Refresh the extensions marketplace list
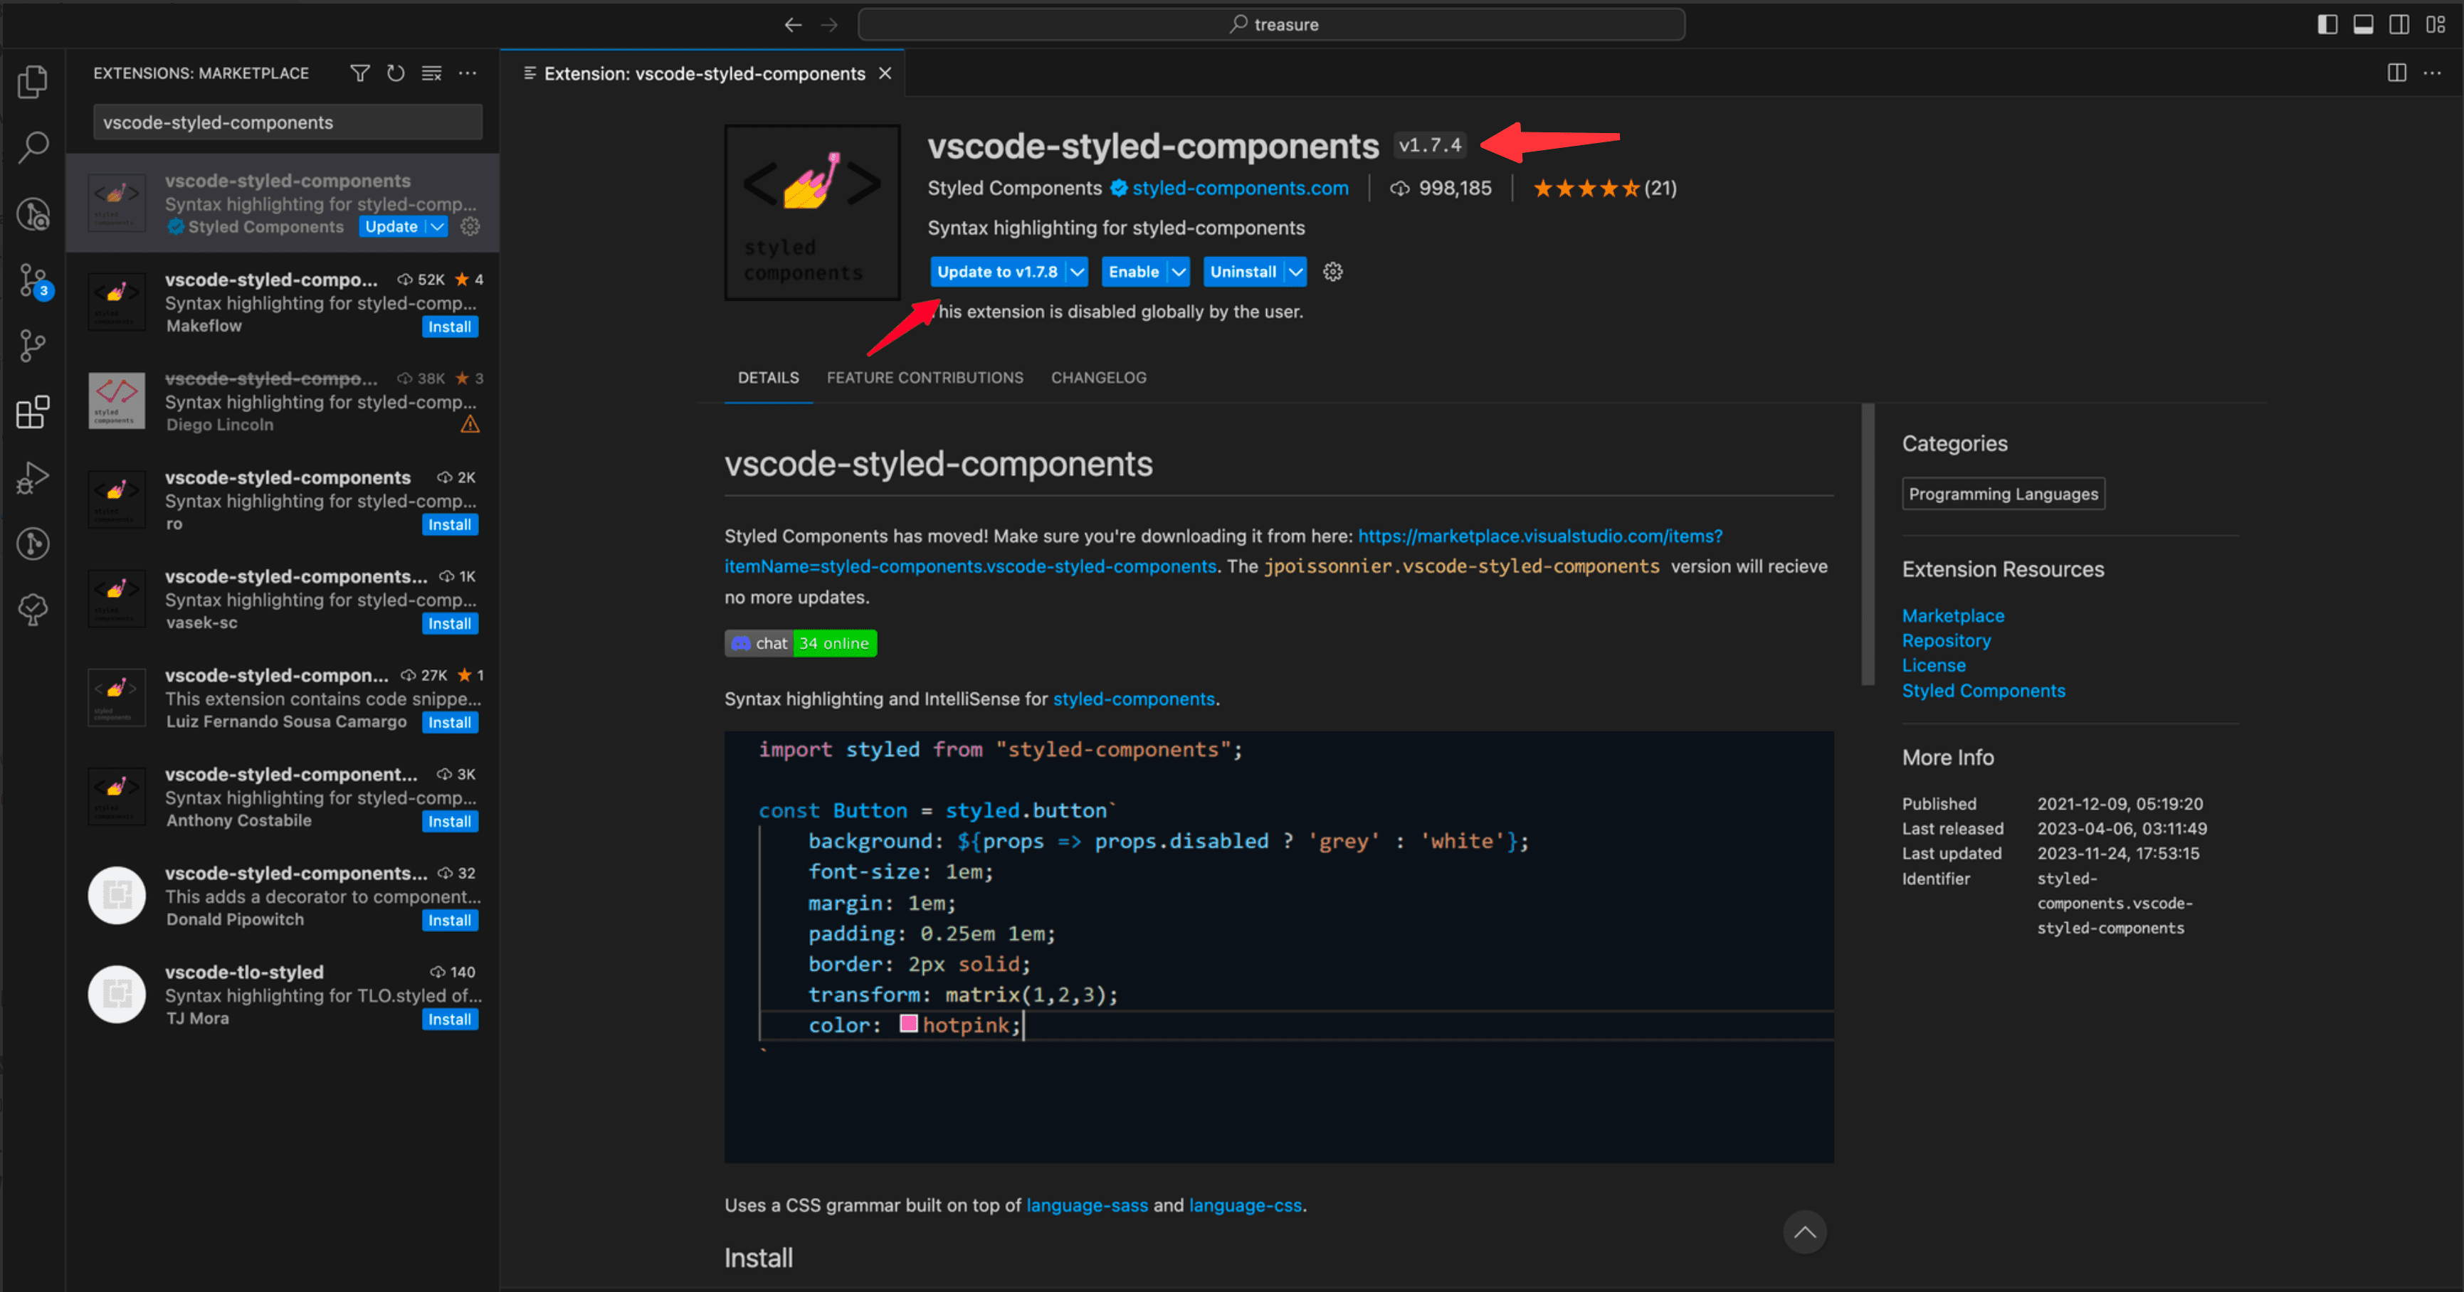This screenshot has width=2464, height=1292. click(395, 74)
